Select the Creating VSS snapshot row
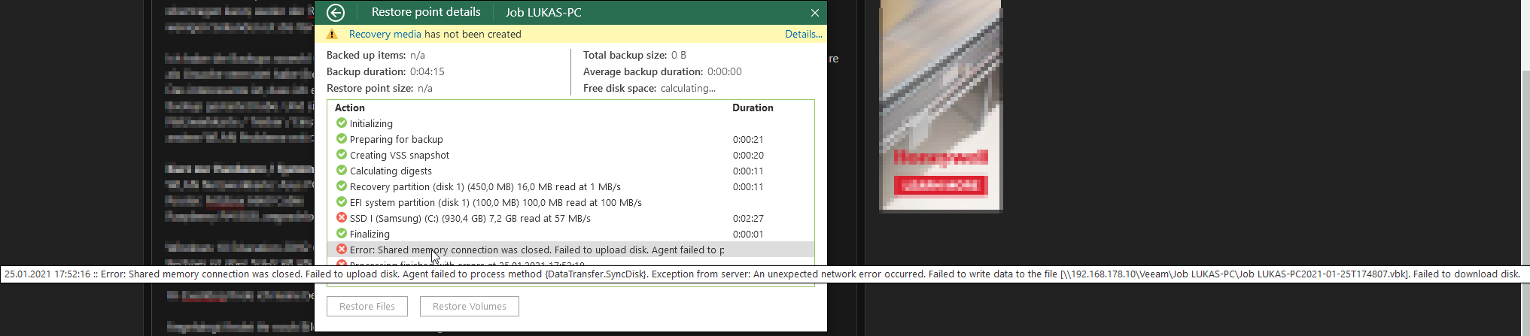The height and width of the screenshot is (336, 1530). tap(570, 155)
